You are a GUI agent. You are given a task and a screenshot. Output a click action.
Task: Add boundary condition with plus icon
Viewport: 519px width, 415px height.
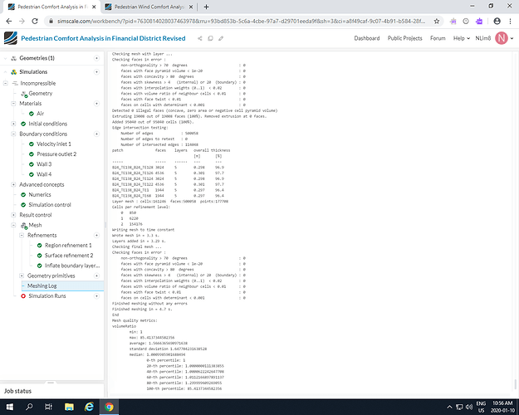[x=96, y=134]
